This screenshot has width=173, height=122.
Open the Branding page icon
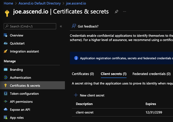5,70
